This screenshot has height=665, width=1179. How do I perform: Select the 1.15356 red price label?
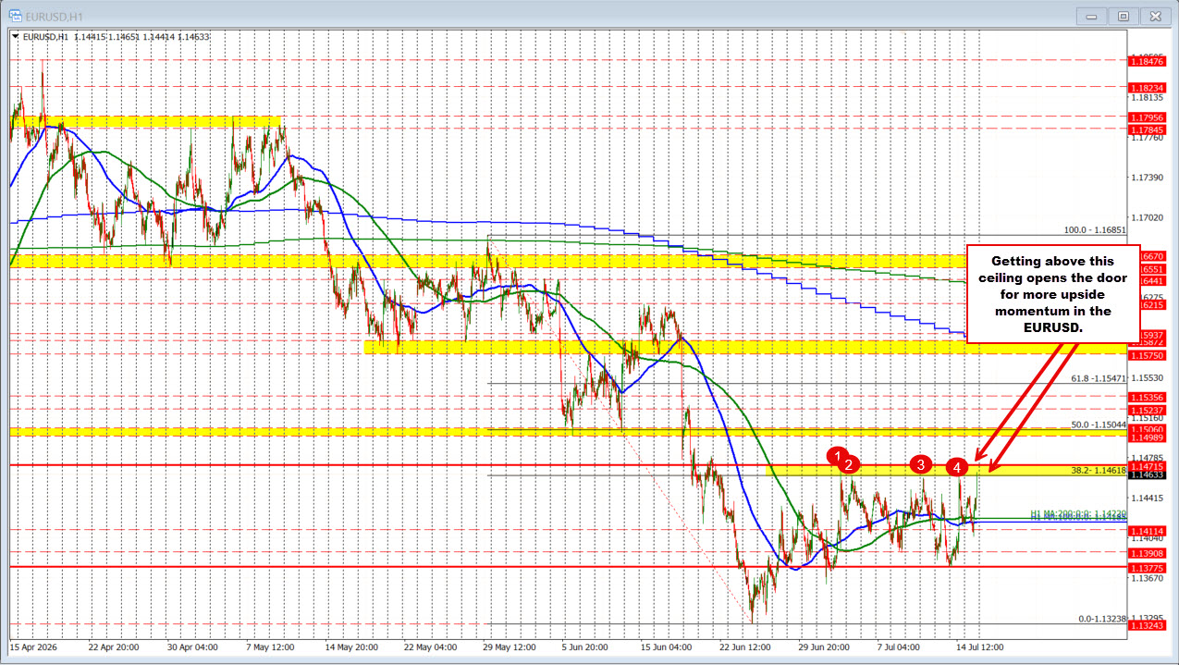pyautogui.click(x=1148, y=396)
